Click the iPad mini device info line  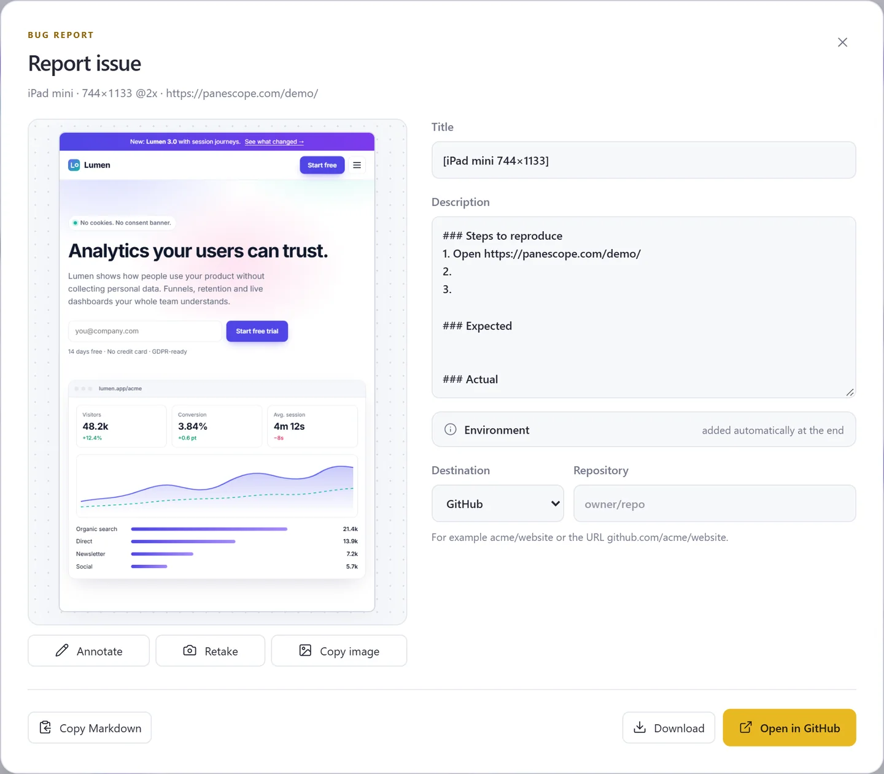[173, 93]
